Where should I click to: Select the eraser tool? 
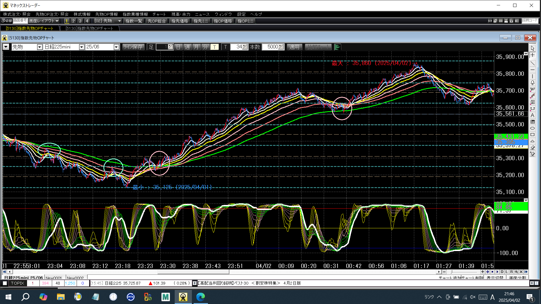coord(532,147)
